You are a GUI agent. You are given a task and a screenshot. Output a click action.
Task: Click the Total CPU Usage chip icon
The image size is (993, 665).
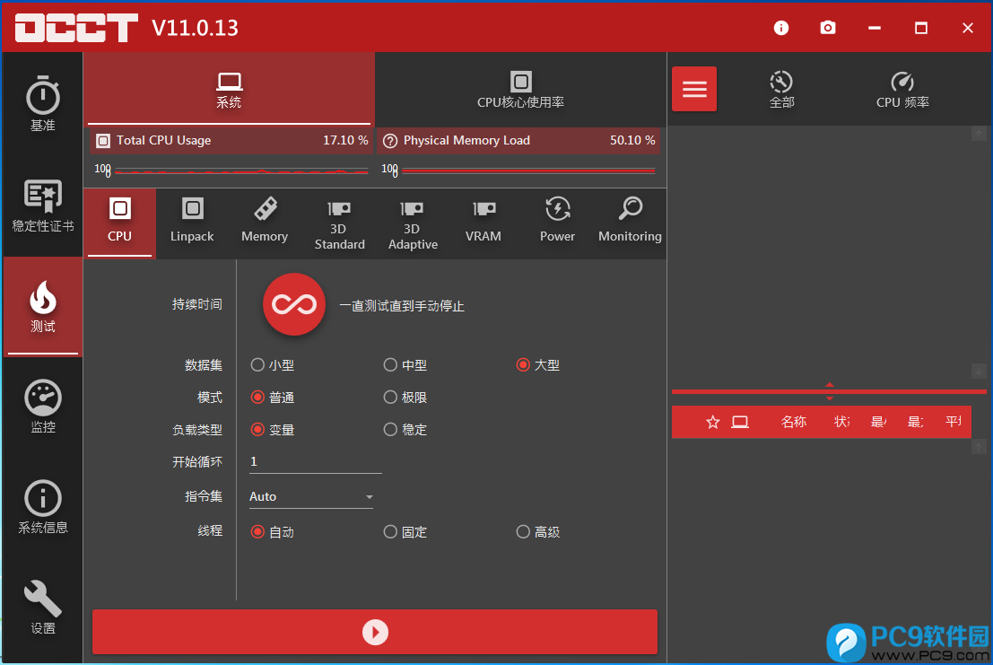click(103, 141)
